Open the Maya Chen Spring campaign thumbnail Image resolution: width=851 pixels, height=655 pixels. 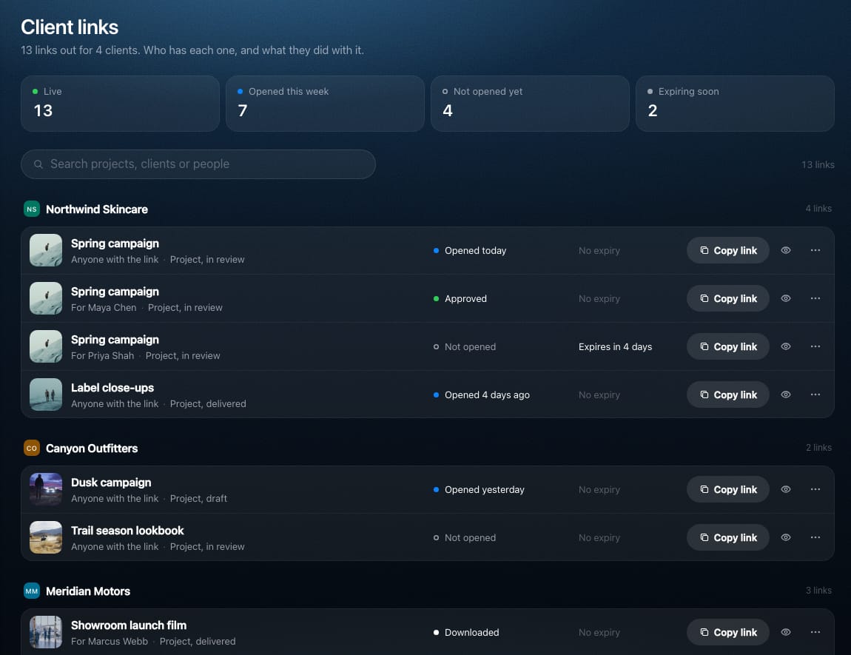46,298
